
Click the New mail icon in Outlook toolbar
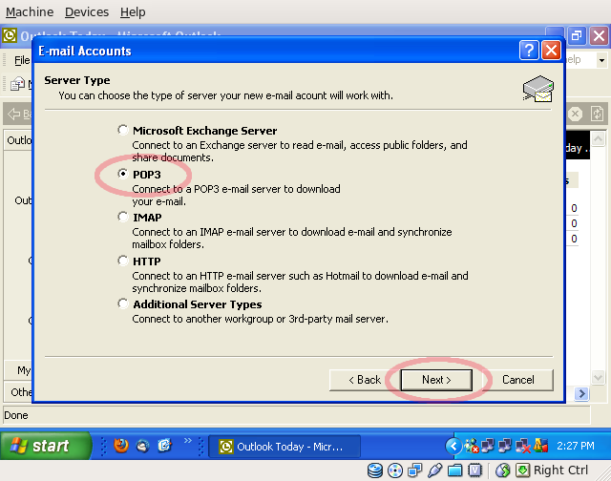(17, 84)
